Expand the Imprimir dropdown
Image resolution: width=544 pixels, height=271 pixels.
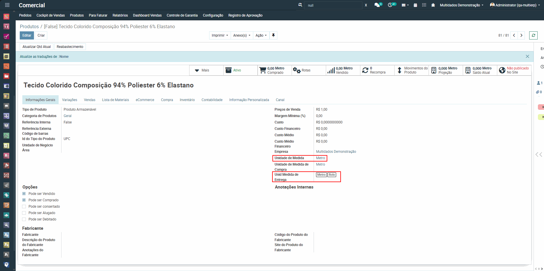click(x=220, y=35)
